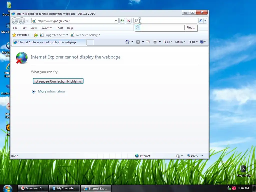
Task: Expand the zoom level dropdown arrow
Action: [x=202, y=155]
